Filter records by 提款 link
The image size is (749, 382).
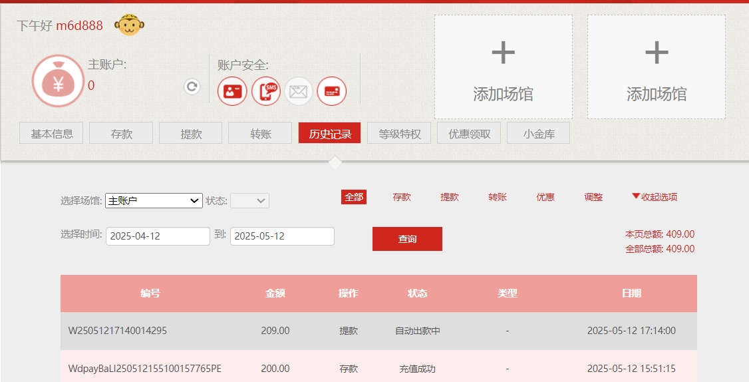(450, 197)
